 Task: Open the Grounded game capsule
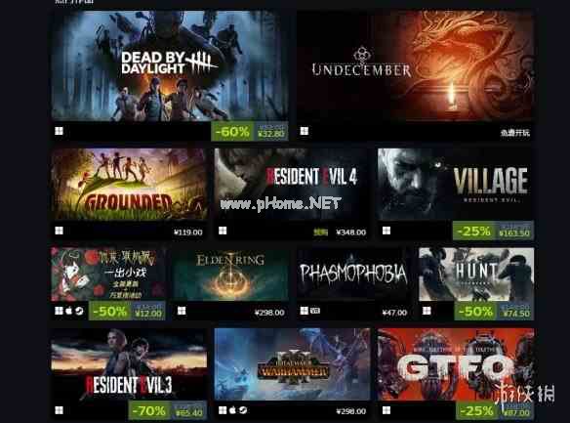tap(129, 184)
